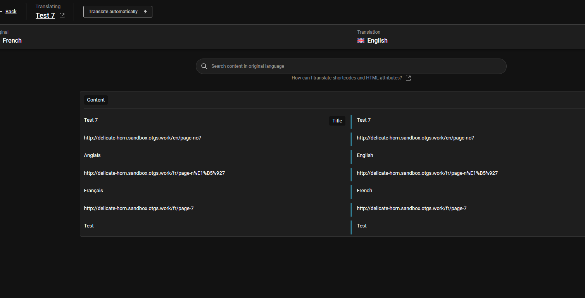Open Test 7 via the external-link icon
Screen dimensions: 585x298
point(62,16)
